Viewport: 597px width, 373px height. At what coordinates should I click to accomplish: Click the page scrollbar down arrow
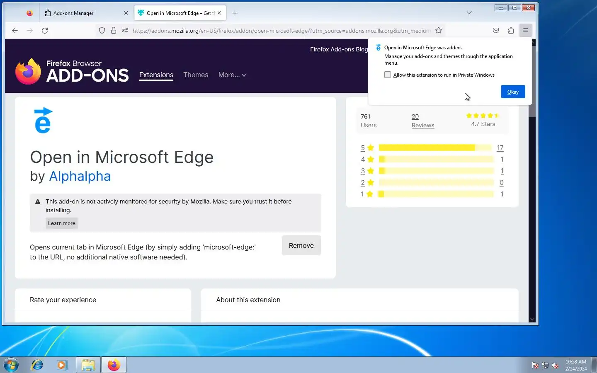click(532, 319)
